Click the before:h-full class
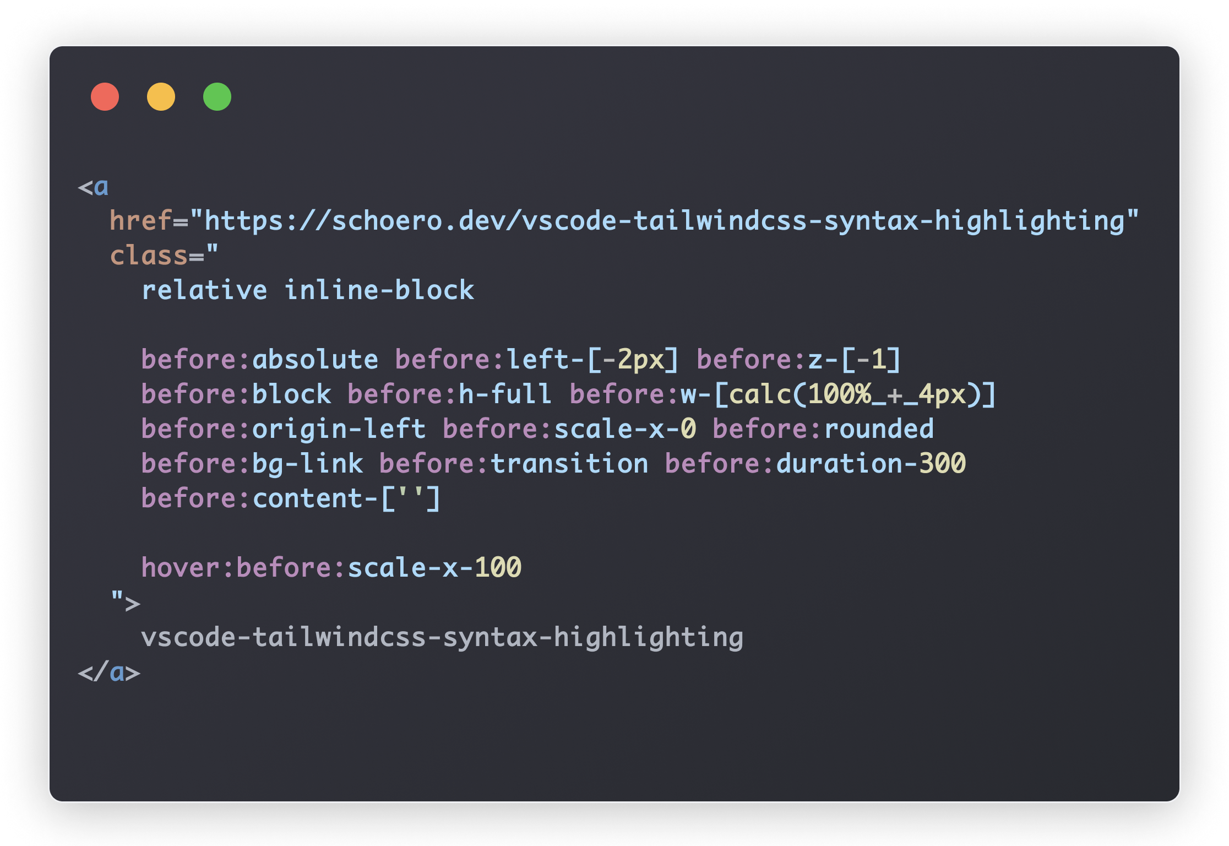Image resolution: width=1229 pixels, height=846 pixels. 449,395
